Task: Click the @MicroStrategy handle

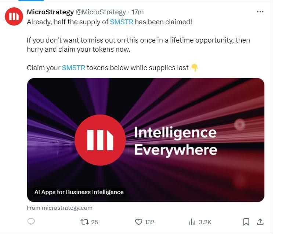Action: (x=101, y=12)
